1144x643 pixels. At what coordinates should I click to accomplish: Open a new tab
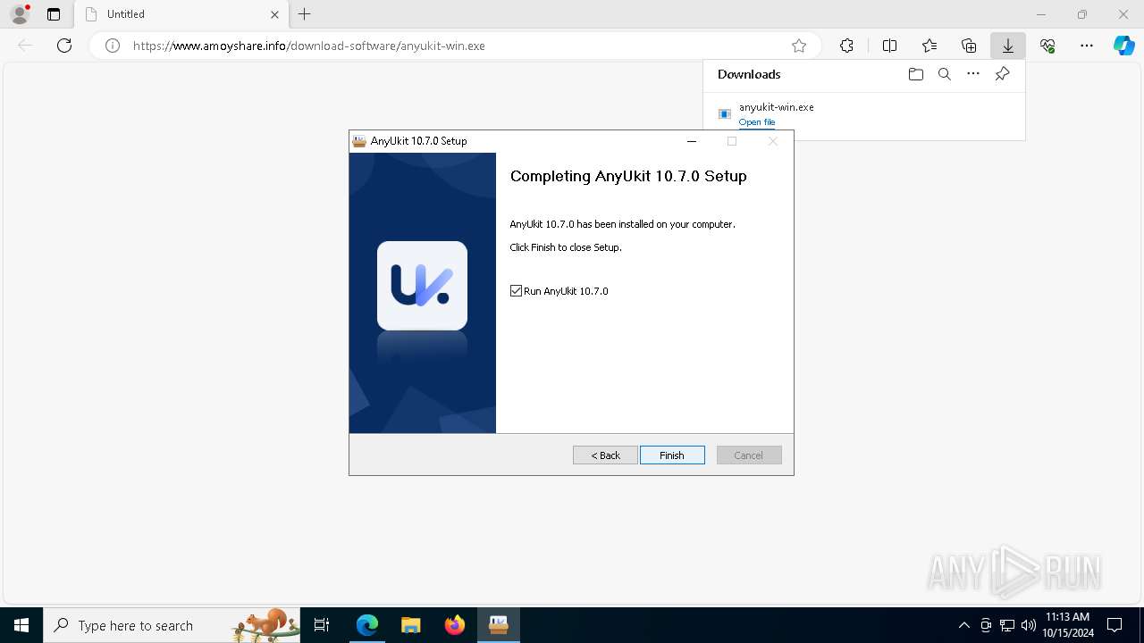click(x=305, y=14)
